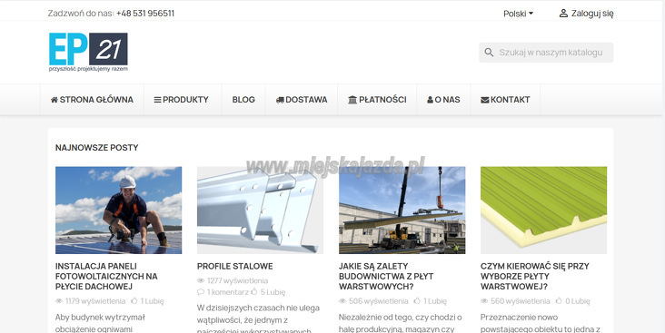Click the magnifier icon in search box
The image size is (665, 333).
click(489, 53)
